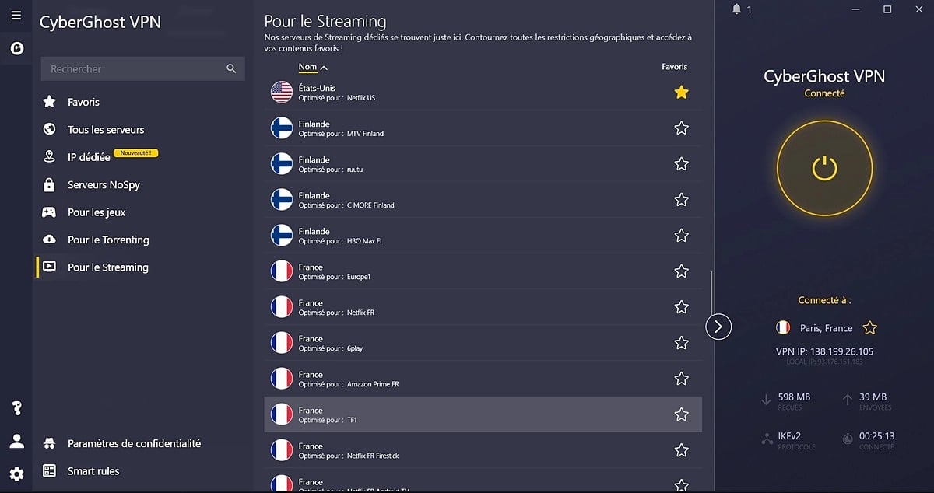Expand the hamburger menu top left
The image size is (934, 493).
[x=15, y=15]
